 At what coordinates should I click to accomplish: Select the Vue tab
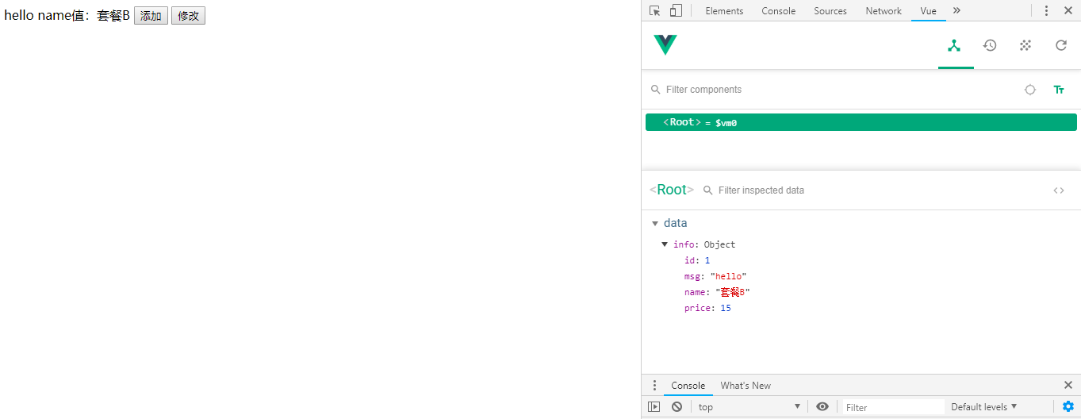pos(928,10)
